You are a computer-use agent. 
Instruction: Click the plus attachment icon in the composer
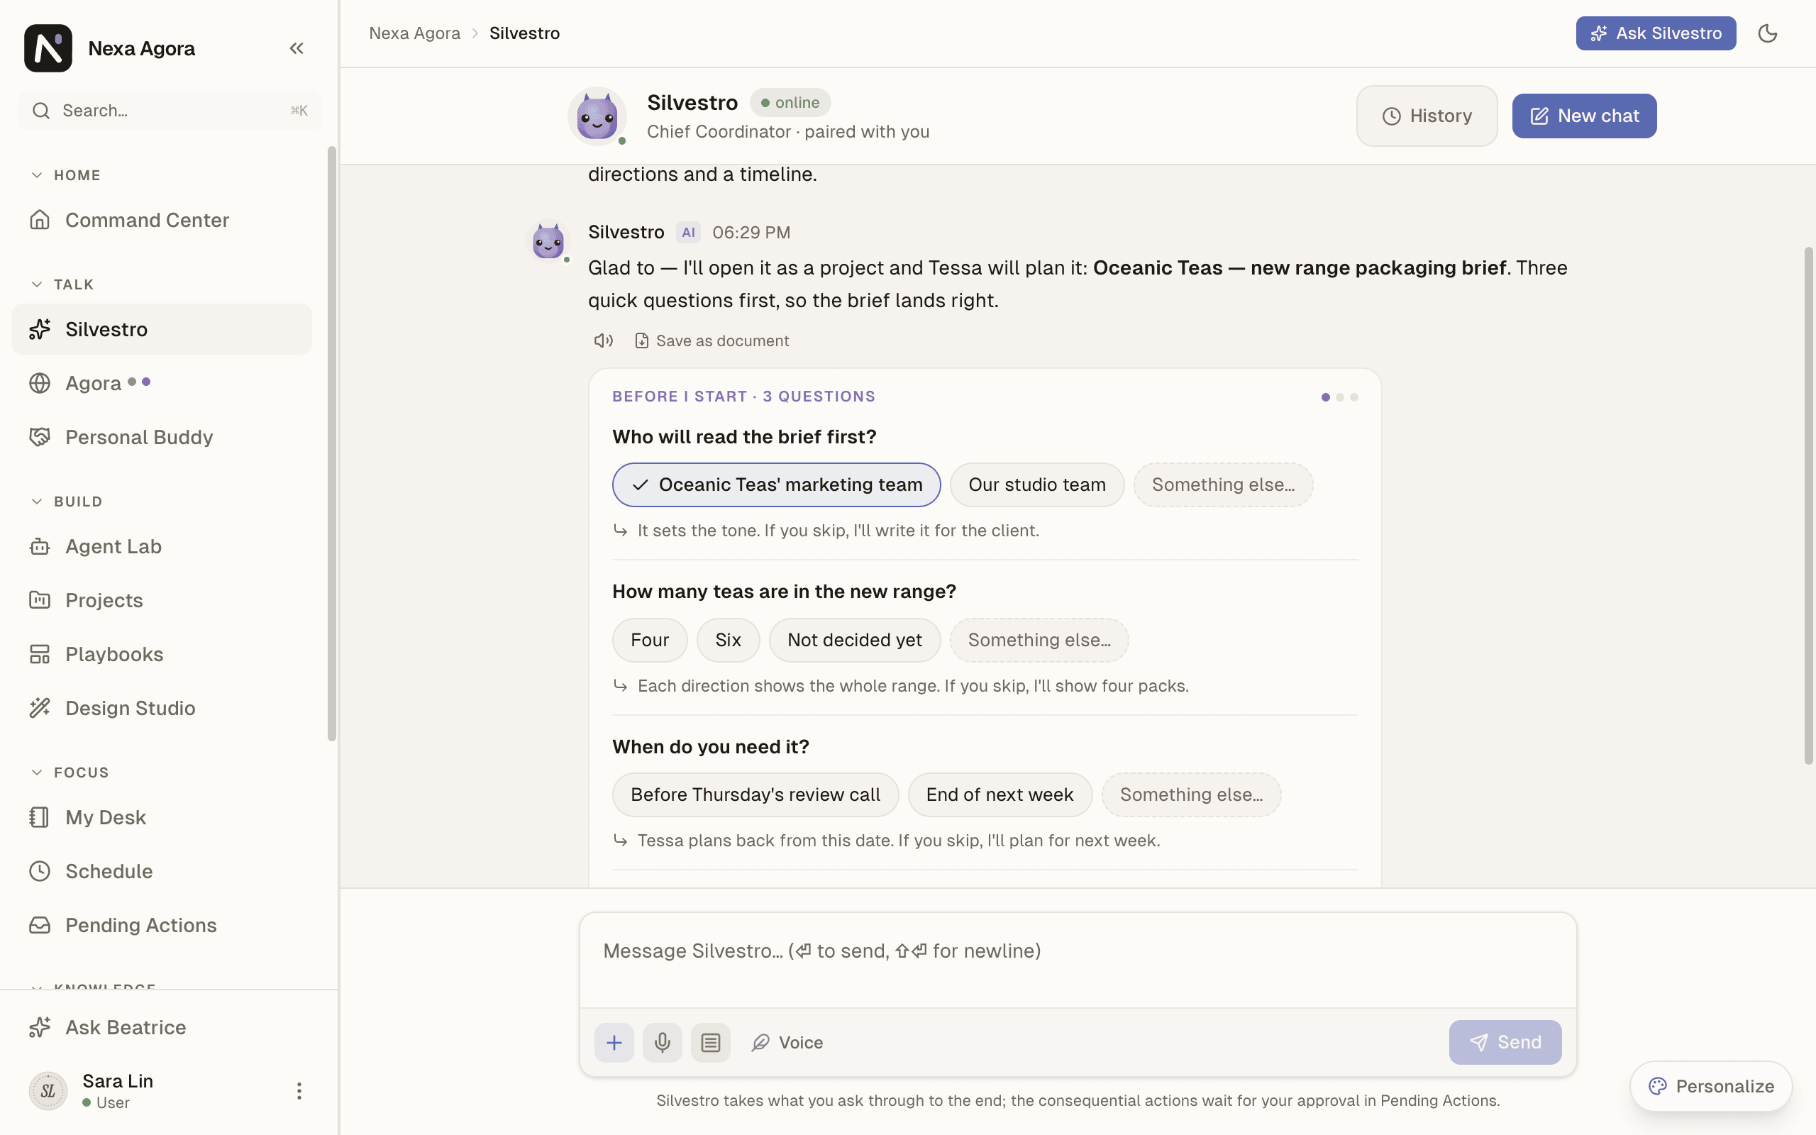(614, 1042)
